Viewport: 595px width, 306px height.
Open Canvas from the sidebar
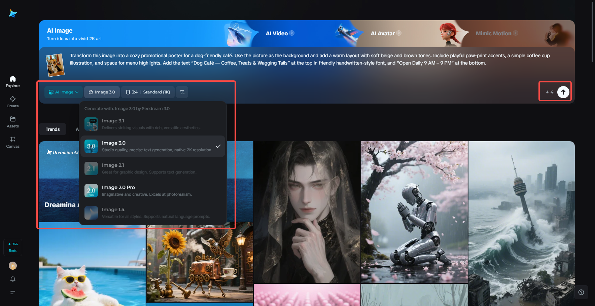[13, 142]
